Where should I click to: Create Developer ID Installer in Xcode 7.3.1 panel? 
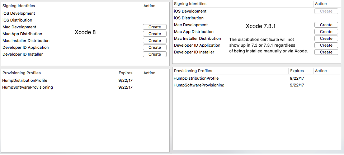pyautogui.click(x=326, y=52)
